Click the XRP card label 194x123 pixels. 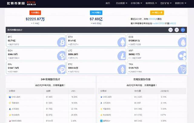pos(131,51)
